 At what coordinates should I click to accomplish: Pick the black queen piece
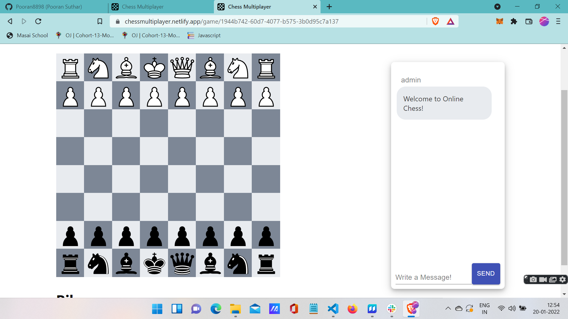click(182, 263)
